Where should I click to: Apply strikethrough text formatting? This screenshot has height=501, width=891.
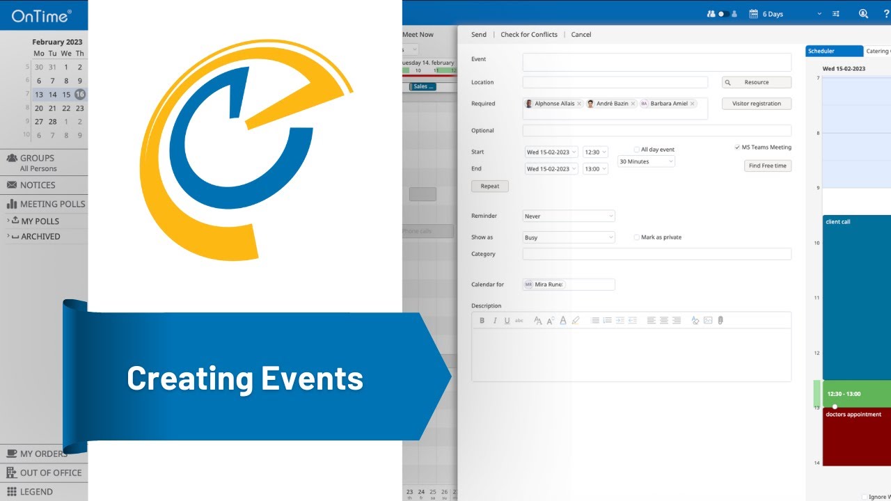519,321
